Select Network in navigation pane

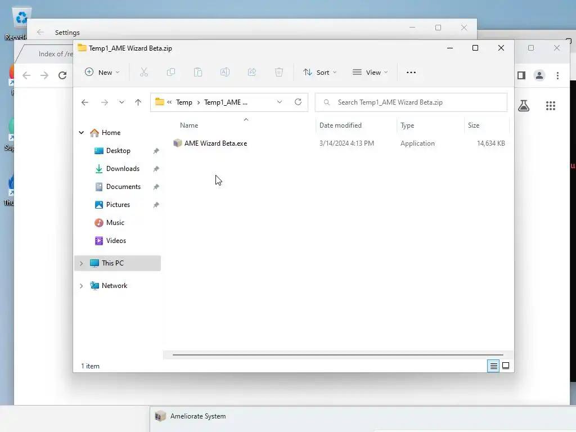(114, 285)
